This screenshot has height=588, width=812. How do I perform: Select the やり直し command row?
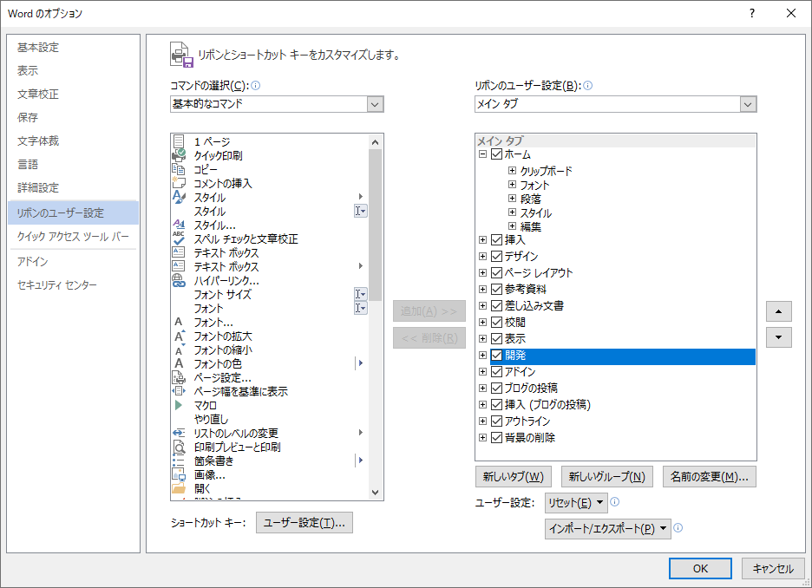pyautogui.click(x=269, y=419)
